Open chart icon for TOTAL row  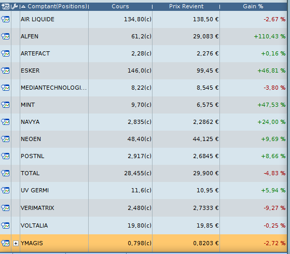[5, 173]
